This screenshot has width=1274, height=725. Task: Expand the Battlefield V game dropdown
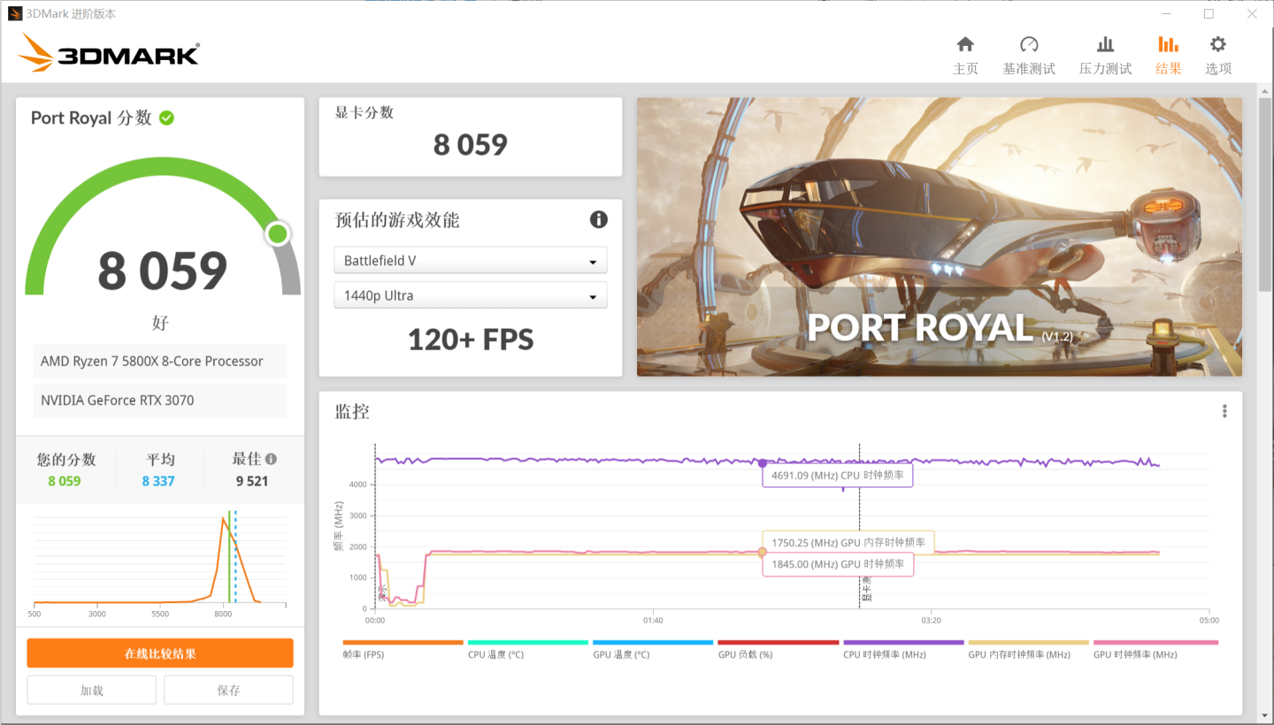[471, 261]
